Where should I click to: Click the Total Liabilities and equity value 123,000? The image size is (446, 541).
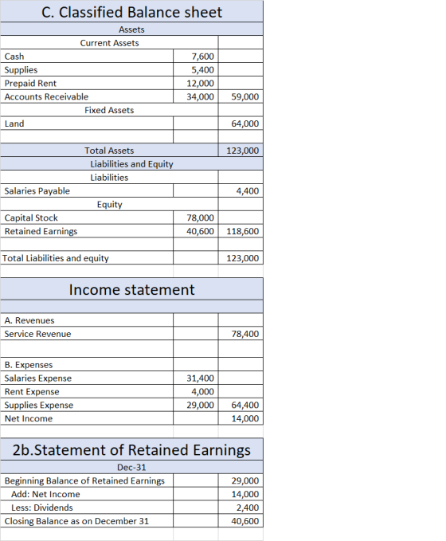point(241,258)
